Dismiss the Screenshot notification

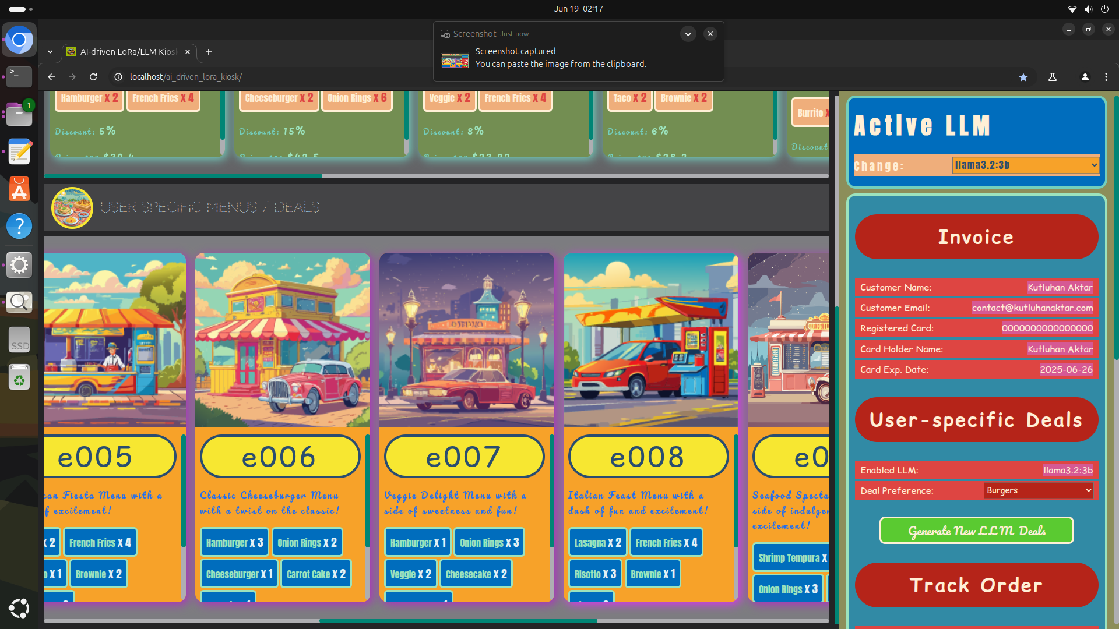[710, 34]
